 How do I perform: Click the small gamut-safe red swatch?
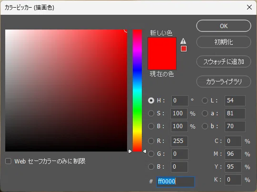pos(184,49)
